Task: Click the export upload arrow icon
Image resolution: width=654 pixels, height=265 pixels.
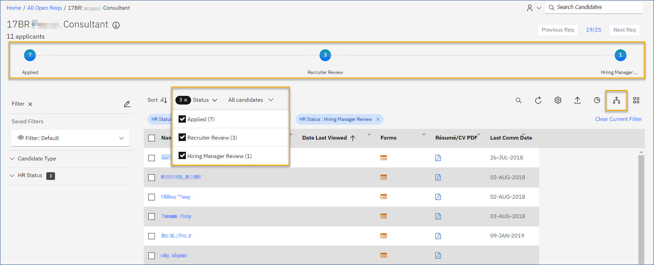Action: 577,100
